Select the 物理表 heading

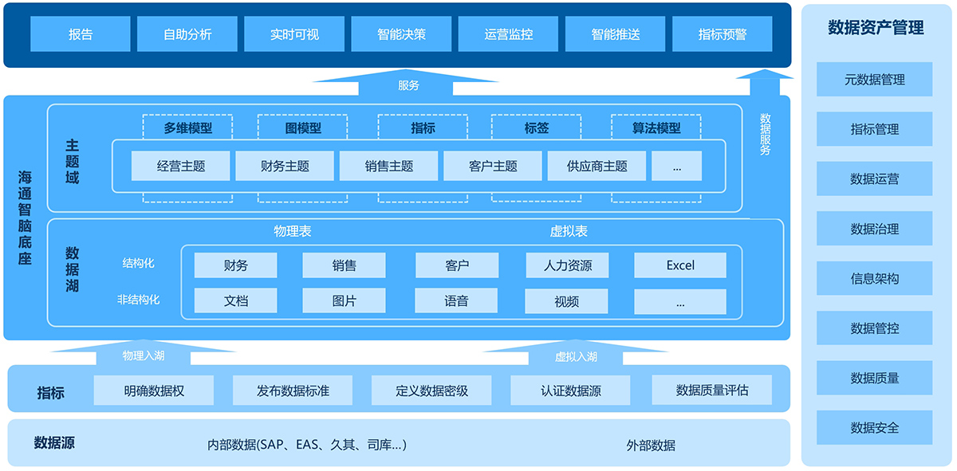coord(292,231)
